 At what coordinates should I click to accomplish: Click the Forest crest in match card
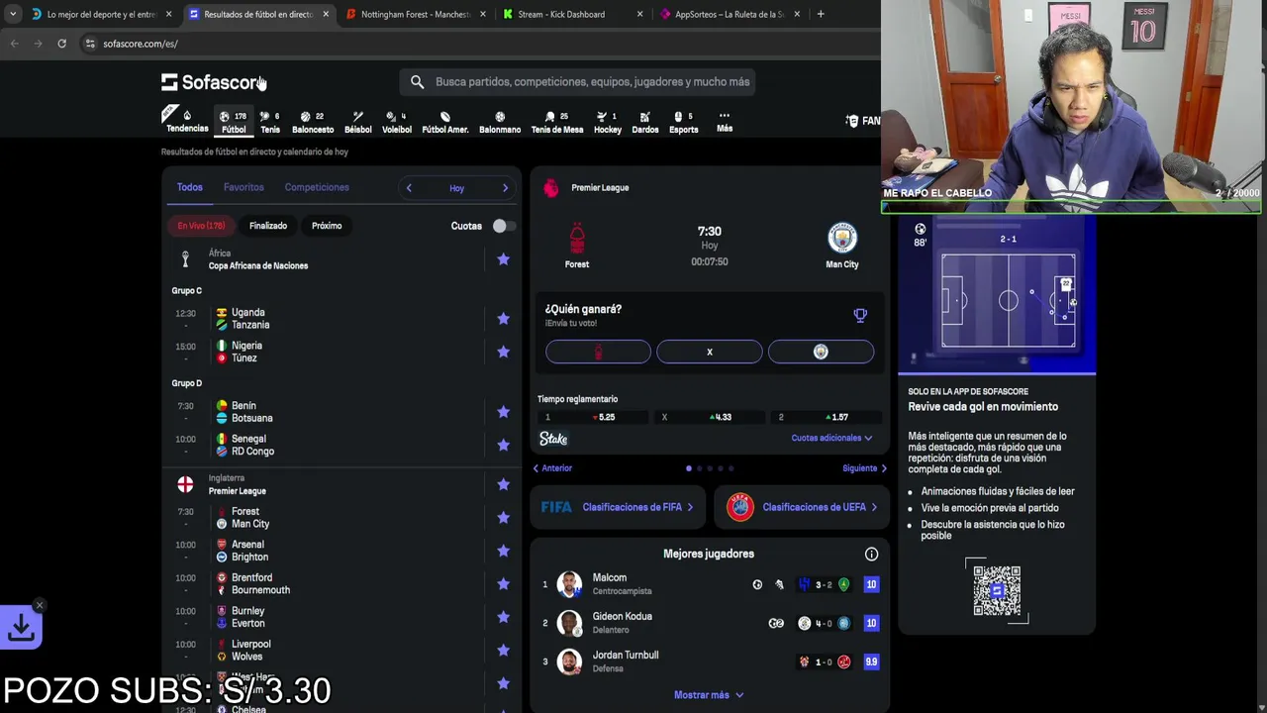[577, 238]
